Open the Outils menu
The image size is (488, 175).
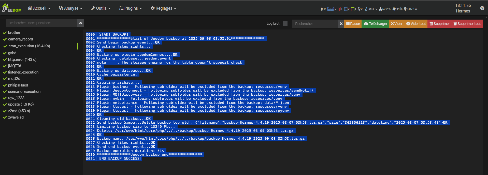click(101, 8)
